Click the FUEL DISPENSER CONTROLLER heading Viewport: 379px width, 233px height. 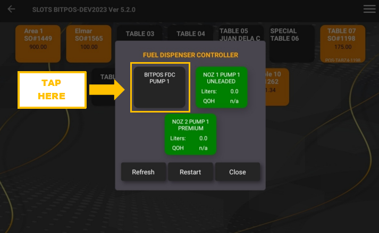pos(190,55)
